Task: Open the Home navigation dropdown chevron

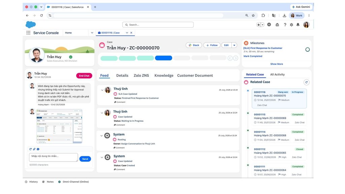Action: [92, 33]
